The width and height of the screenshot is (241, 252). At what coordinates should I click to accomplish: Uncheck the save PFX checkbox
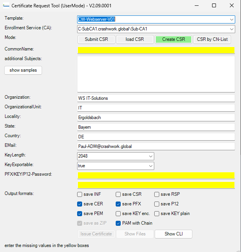coord(118,204)
